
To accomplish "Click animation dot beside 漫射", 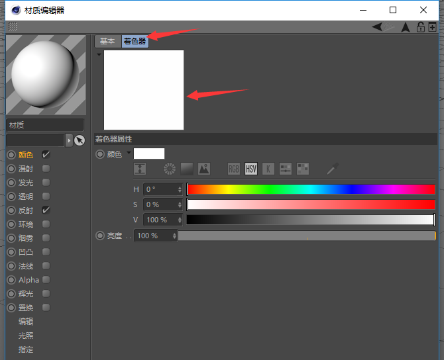I will point(11,169).
